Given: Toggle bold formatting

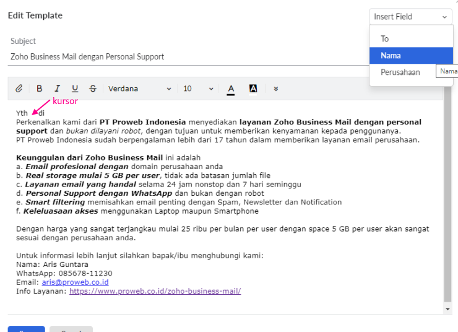Looking at the screenshot, I should [x=39, y=88].
